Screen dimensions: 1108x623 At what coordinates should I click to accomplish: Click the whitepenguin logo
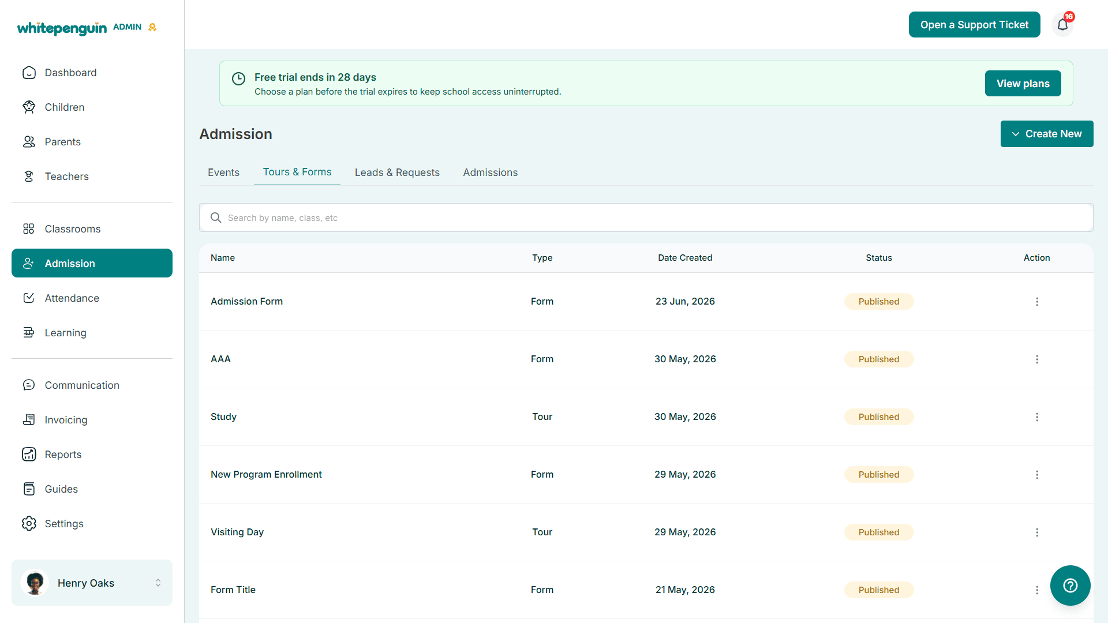(62, 28)
